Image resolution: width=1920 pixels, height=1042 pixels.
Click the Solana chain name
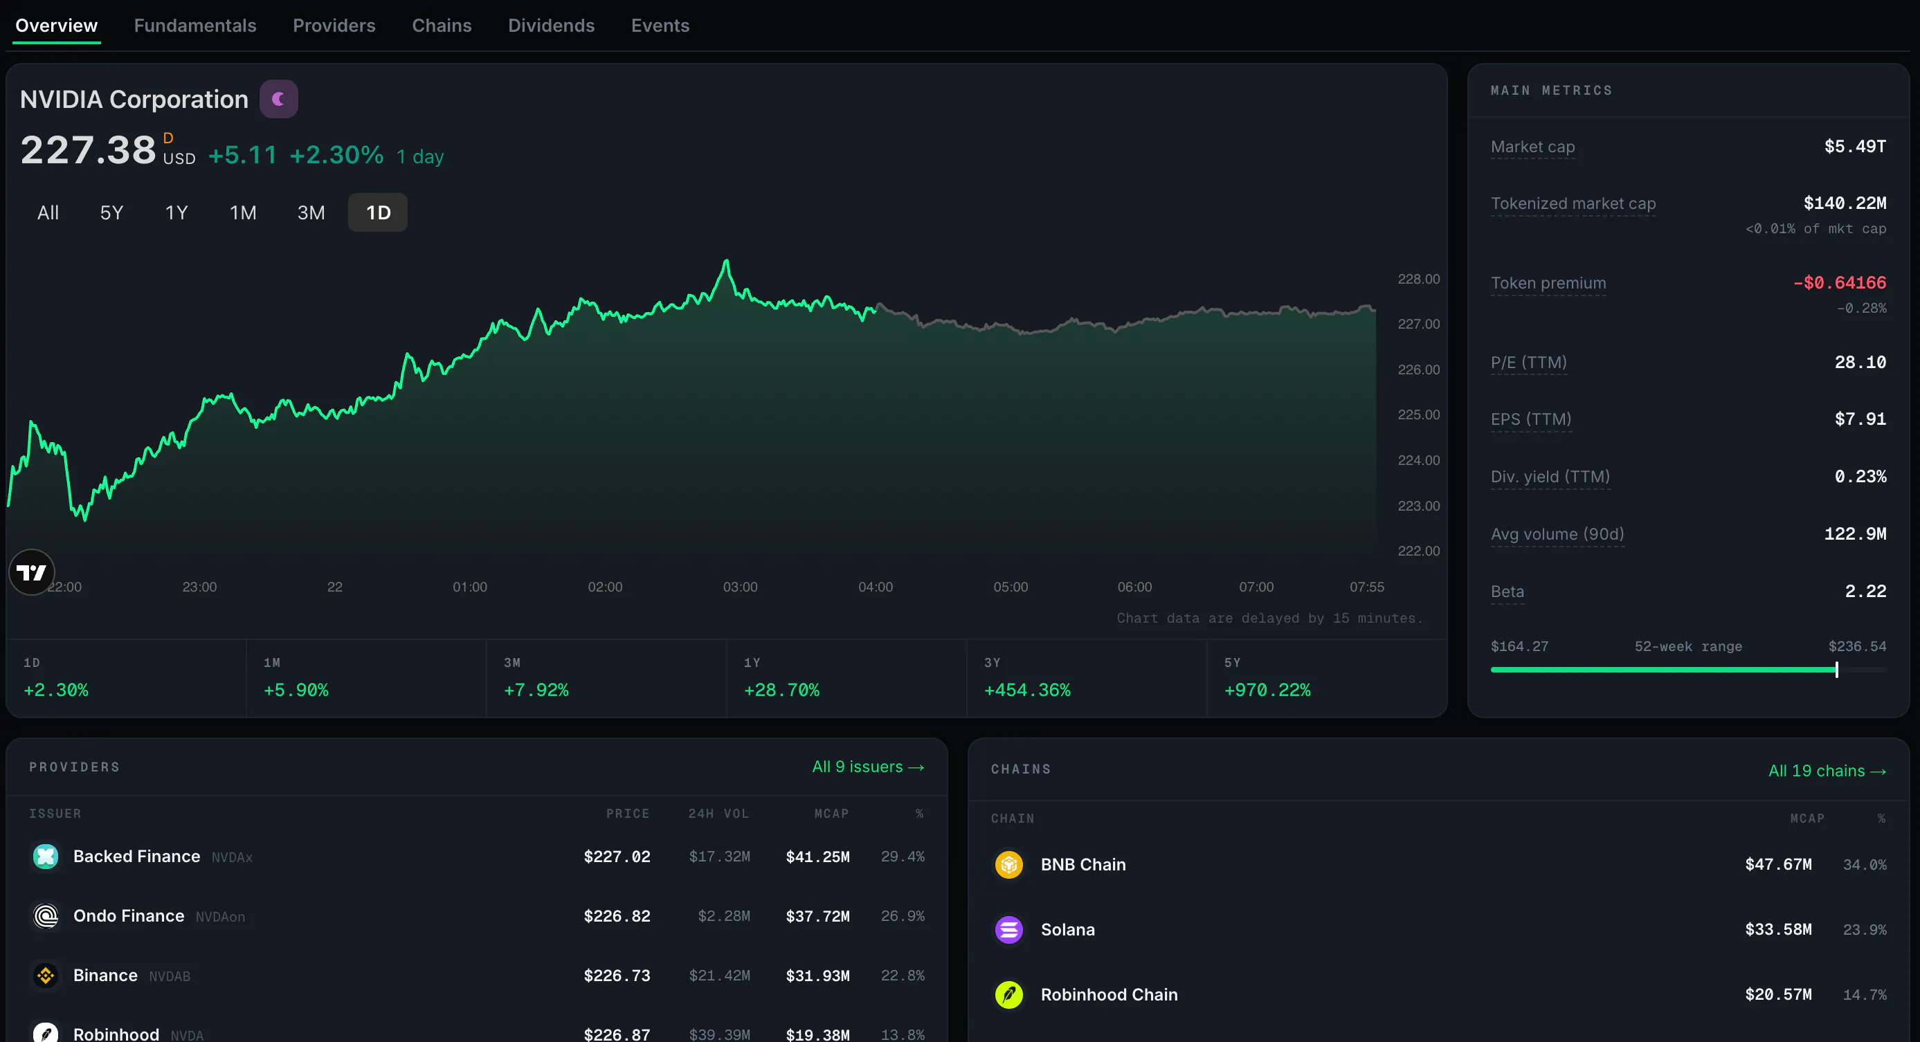click(x=1067, y=929)
